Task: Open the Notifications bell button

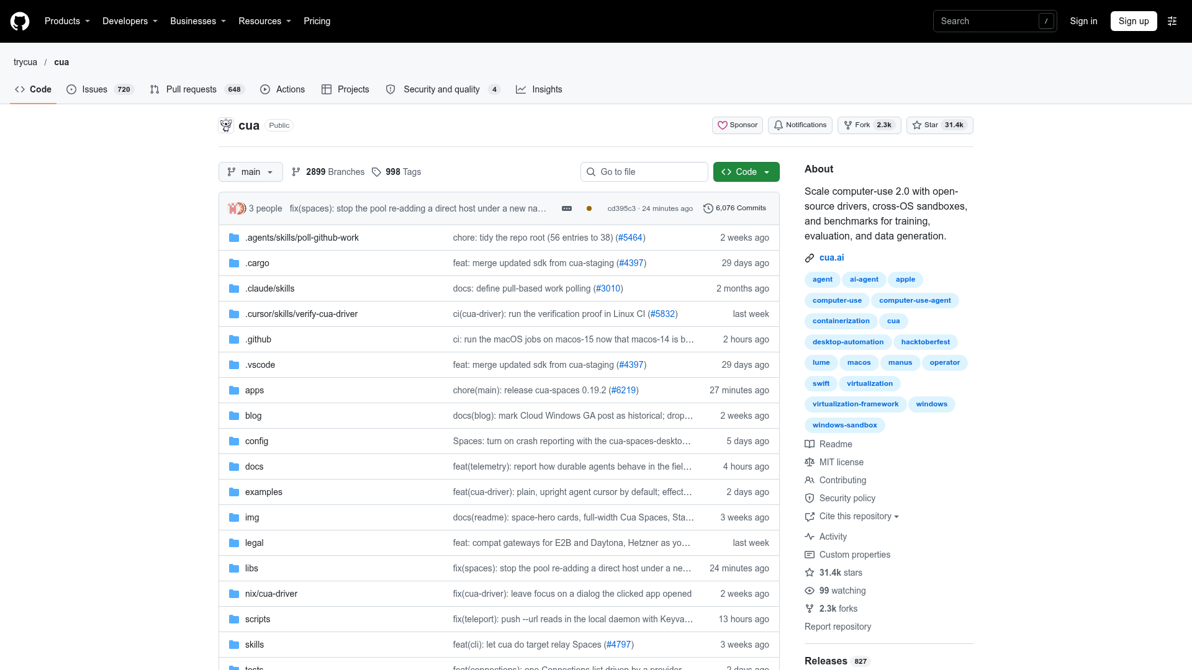Action: click(800, 125)
